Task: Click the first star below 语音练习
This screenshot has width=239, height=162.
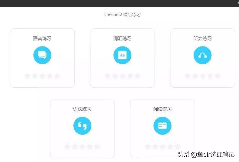Action: (x=27, y=76)
